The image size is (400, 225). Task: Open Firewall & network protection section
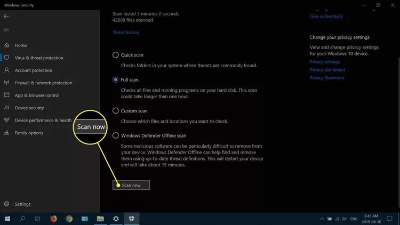[x=44, y=83]
